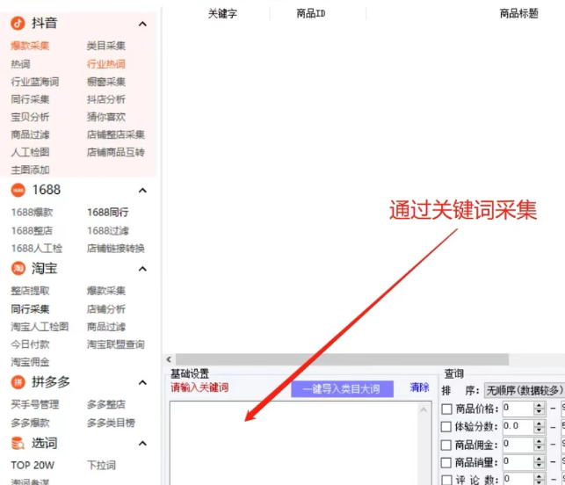Collapse the 抖音 section chevron

pyautogui.click(x=142, y=24)
